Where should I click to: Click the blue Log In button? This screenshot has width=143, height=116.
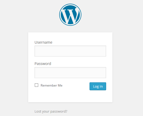click(x=98, y=86)
